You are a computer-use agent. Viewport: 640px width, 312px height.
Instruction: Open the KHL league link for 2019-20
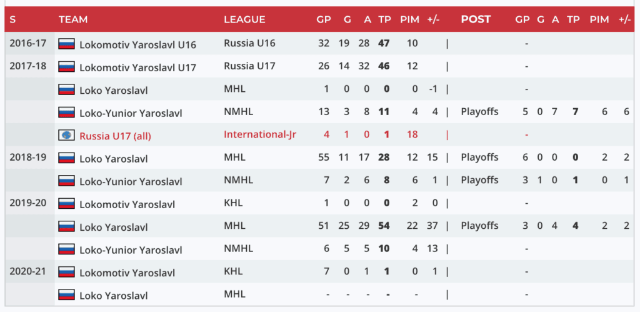(233, 204)
